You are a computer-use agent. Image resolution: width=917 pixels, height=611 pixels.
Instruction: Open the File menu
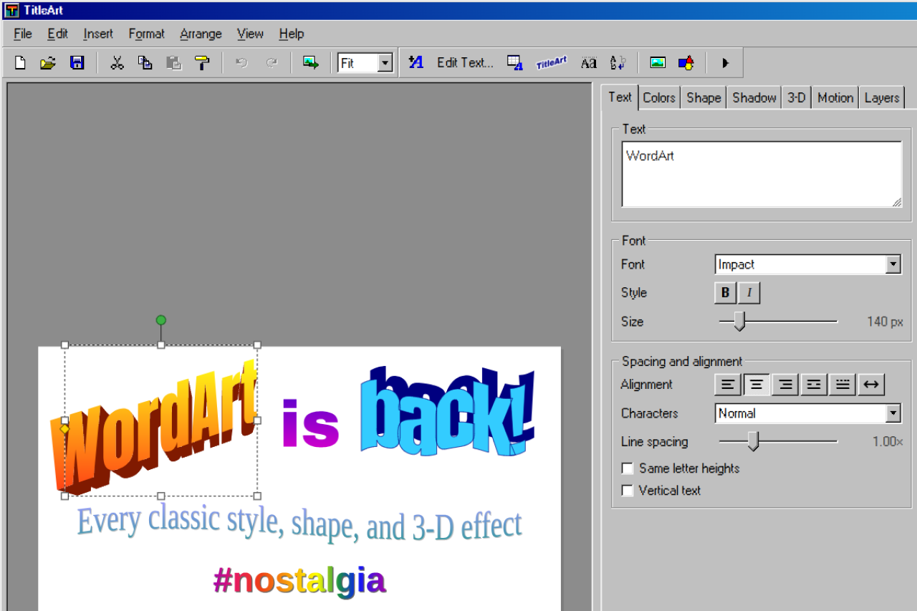(23, 34)
